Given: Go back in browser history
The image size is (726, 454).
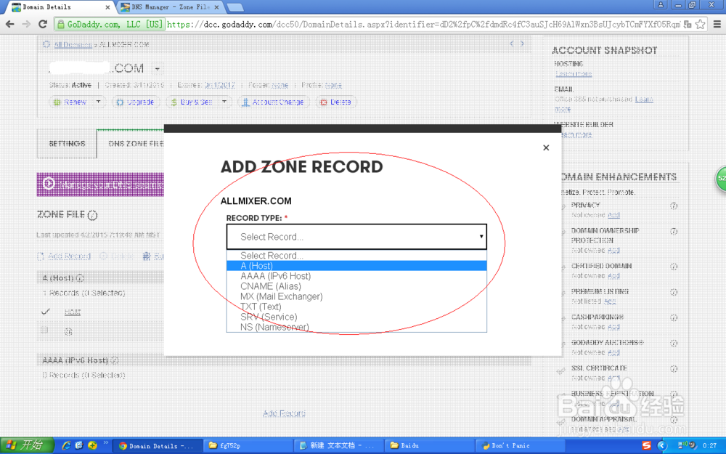Looking at the screenshot, I should [x=9, y=24].
